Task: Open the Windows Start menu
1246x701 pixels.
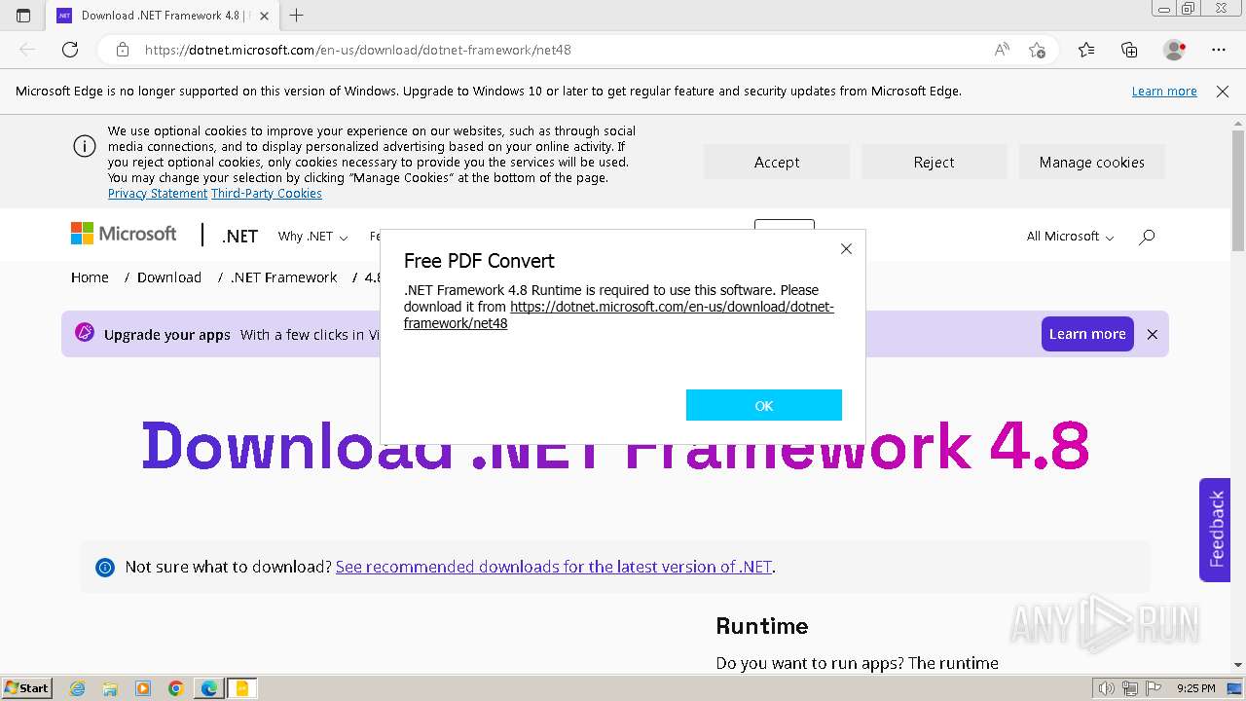Action: click(27, 688)
